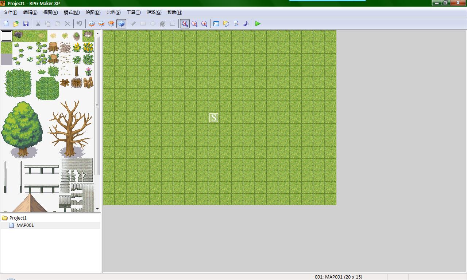The width and height of the screenshot is (467, 280).
Task: Create a new project with toolbar icon
Action: pos(6,24)
